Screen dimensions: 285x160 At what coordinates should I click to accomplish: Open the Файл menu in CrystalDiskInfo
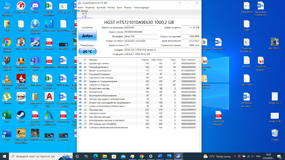pyautogui.click(x=80, y=7)
